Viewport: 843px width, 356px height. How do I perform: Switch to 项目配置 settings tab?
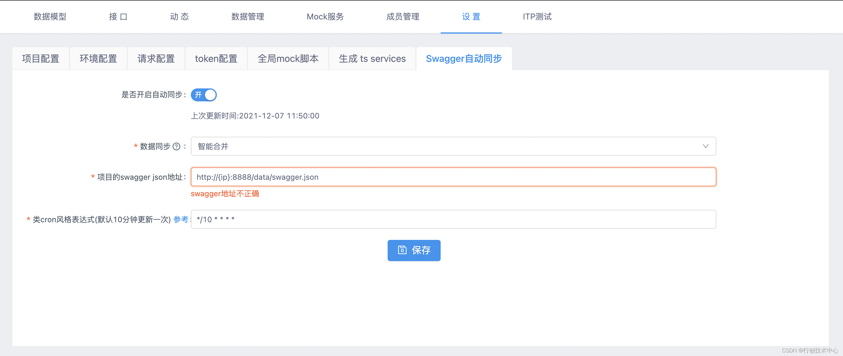(41, 59)
